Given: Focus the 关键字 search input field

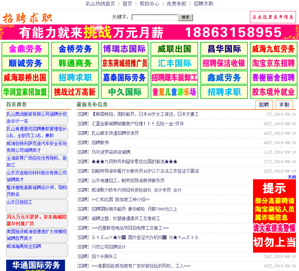Looking at the screenshot, I should pyautogui.click(x=155, y=17).
